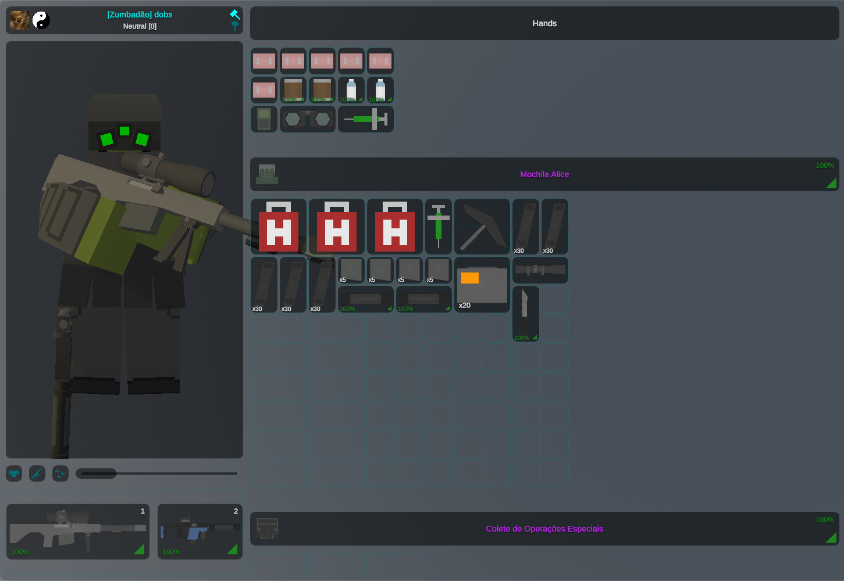Click the player name [Zumbadão] dobs

click(x=140, y=15)
